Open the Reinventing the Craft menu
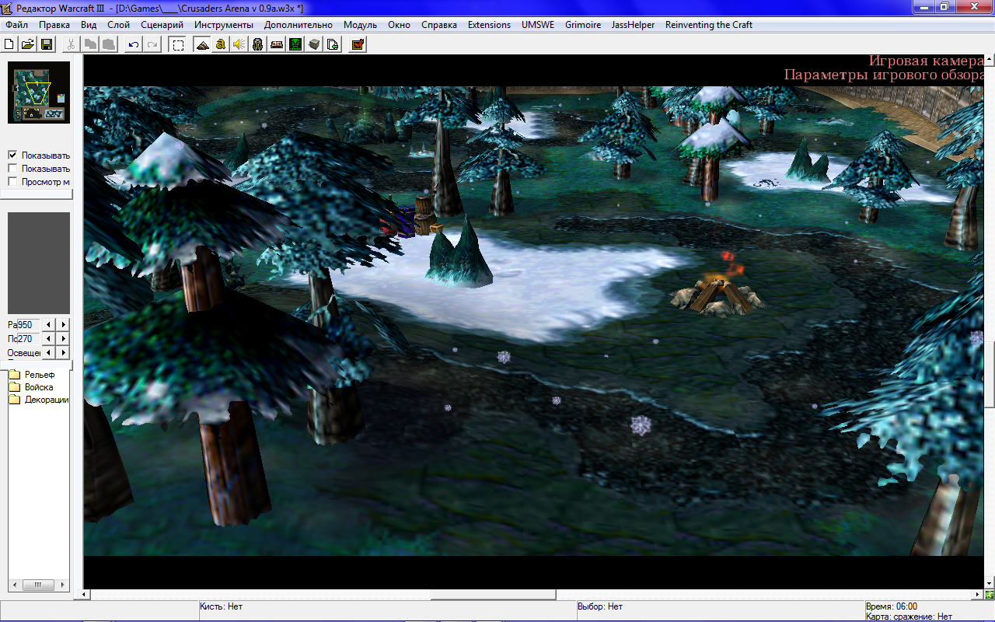 (709, 25)
